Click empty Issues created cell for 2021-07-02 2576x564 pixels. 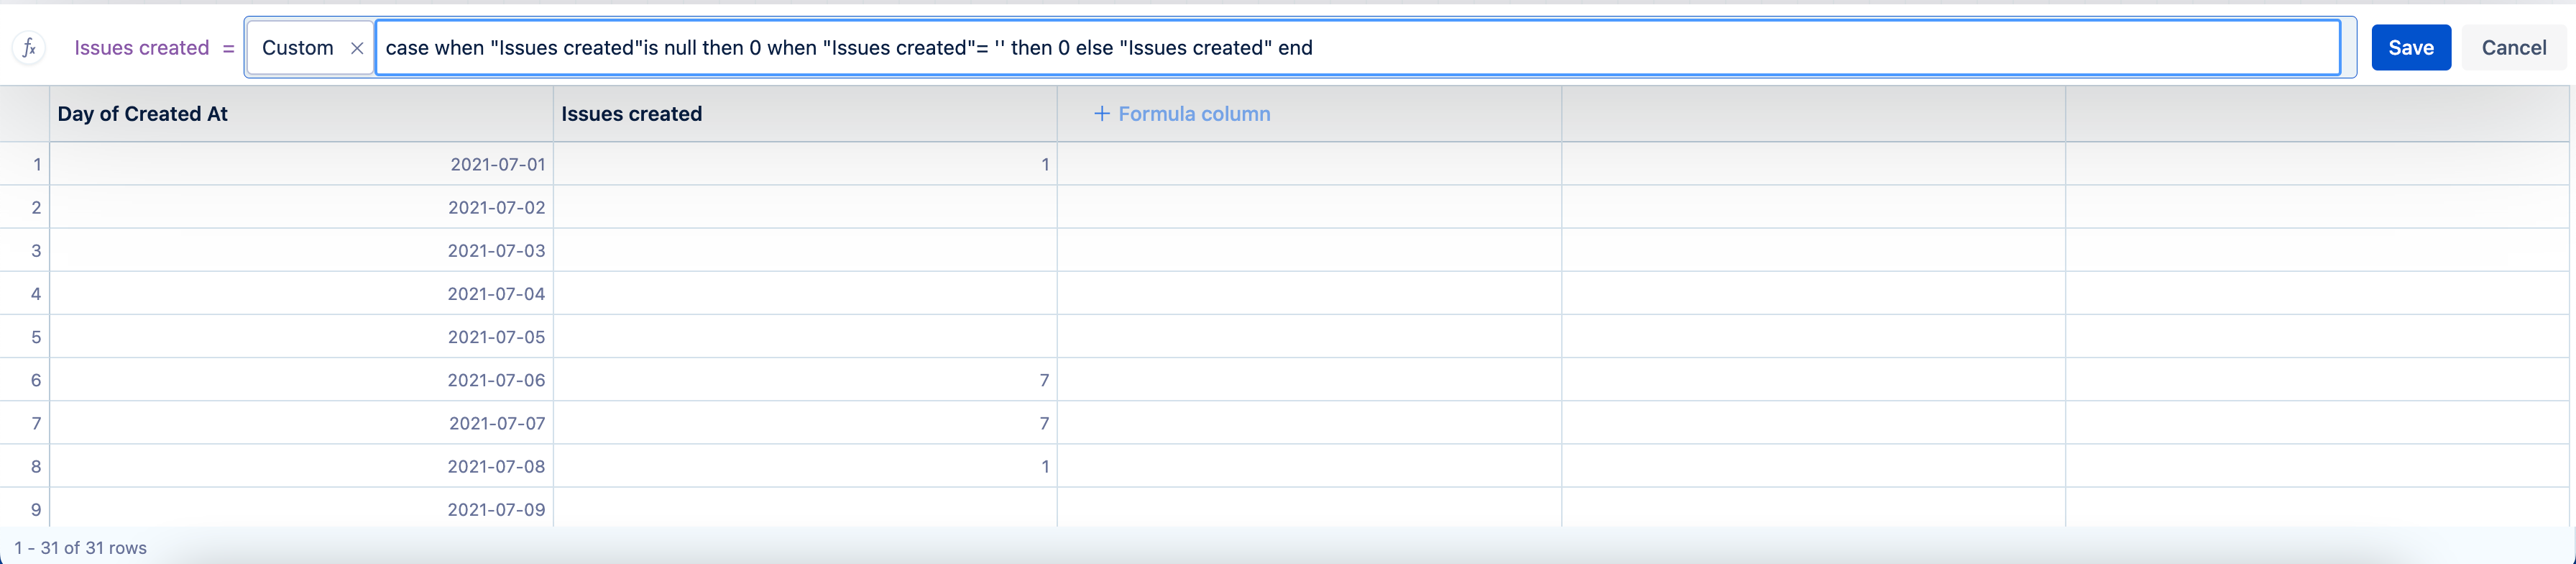pos(805,207)
